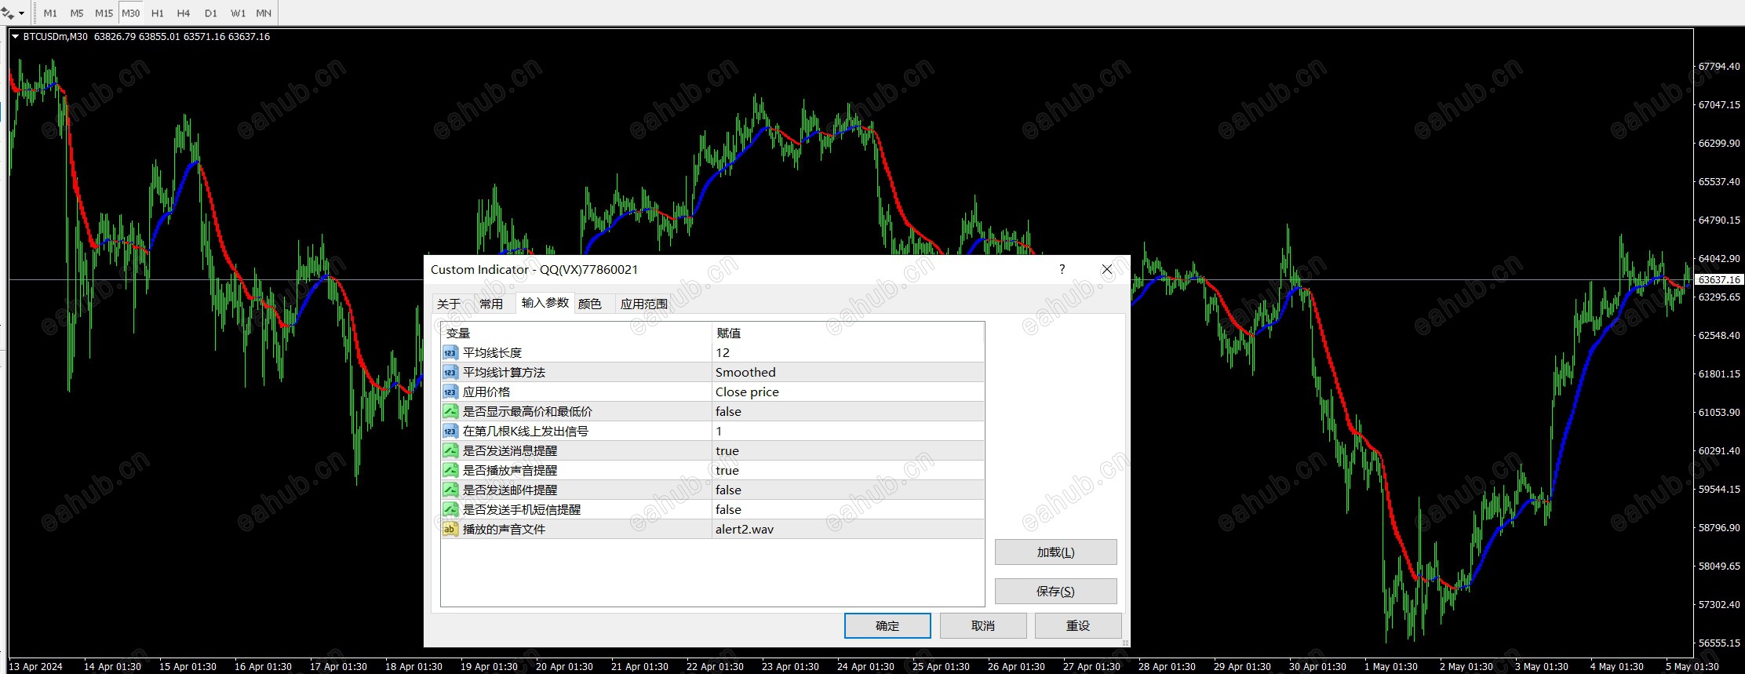This screenshot has width=1745, height=674.
Task: Select the 输入参数 tab
Action: 545,303
